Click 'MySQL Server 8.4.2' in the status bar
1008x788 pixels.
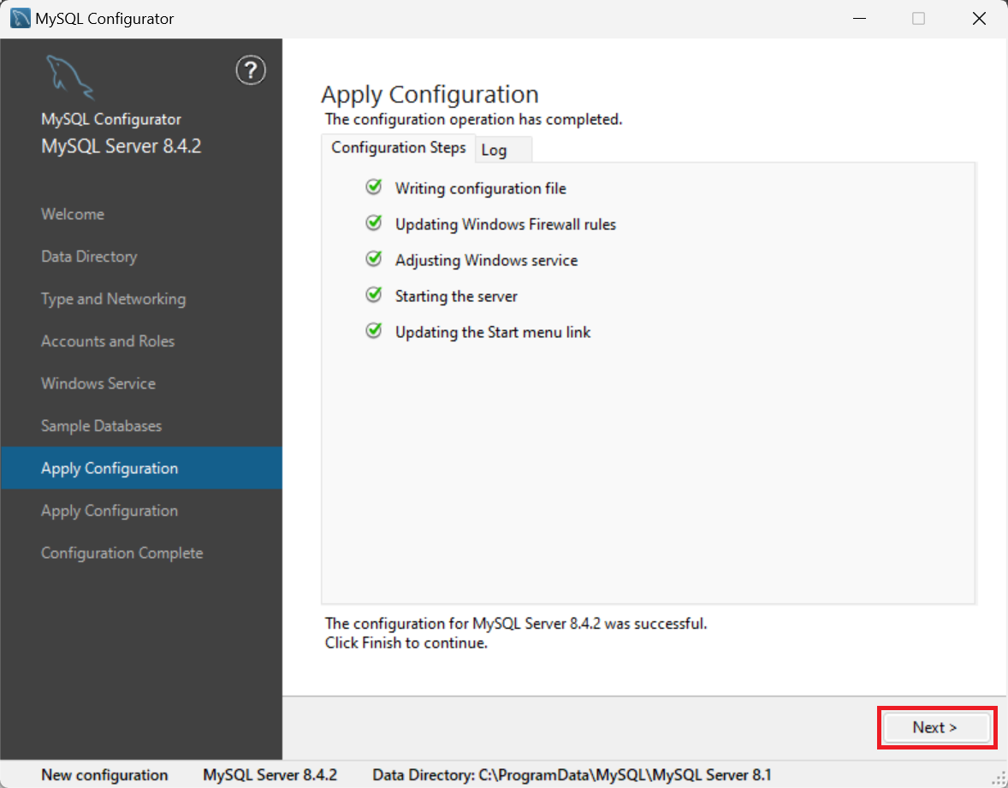point(270,775)
